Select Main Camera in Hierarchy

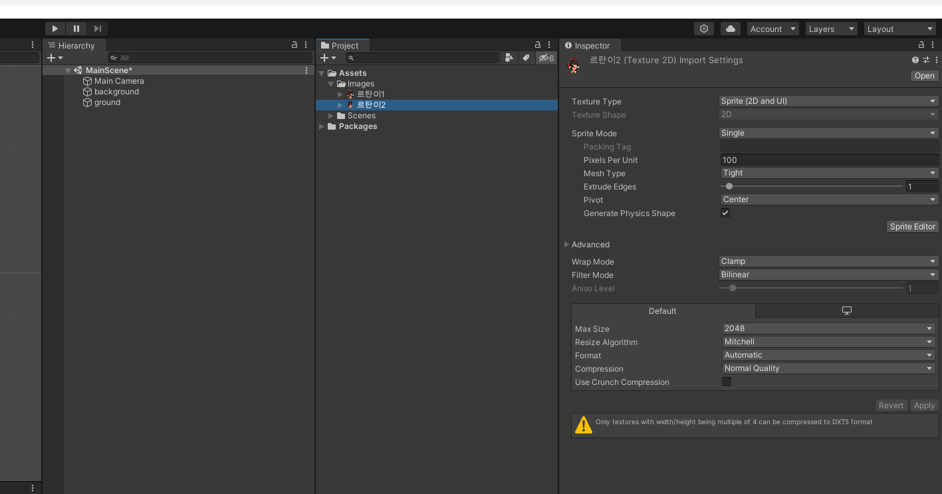[119, 81]
